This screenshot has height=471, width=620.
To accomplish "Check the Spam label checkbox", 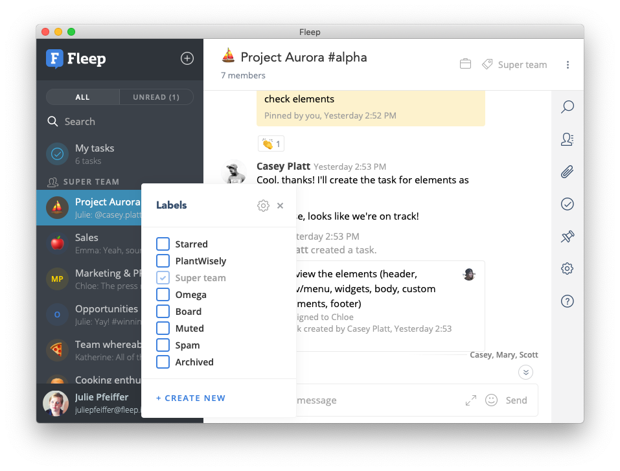I will [163, 345].
